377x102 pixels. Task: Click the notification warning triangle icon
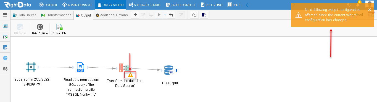[x=298, y=15]
